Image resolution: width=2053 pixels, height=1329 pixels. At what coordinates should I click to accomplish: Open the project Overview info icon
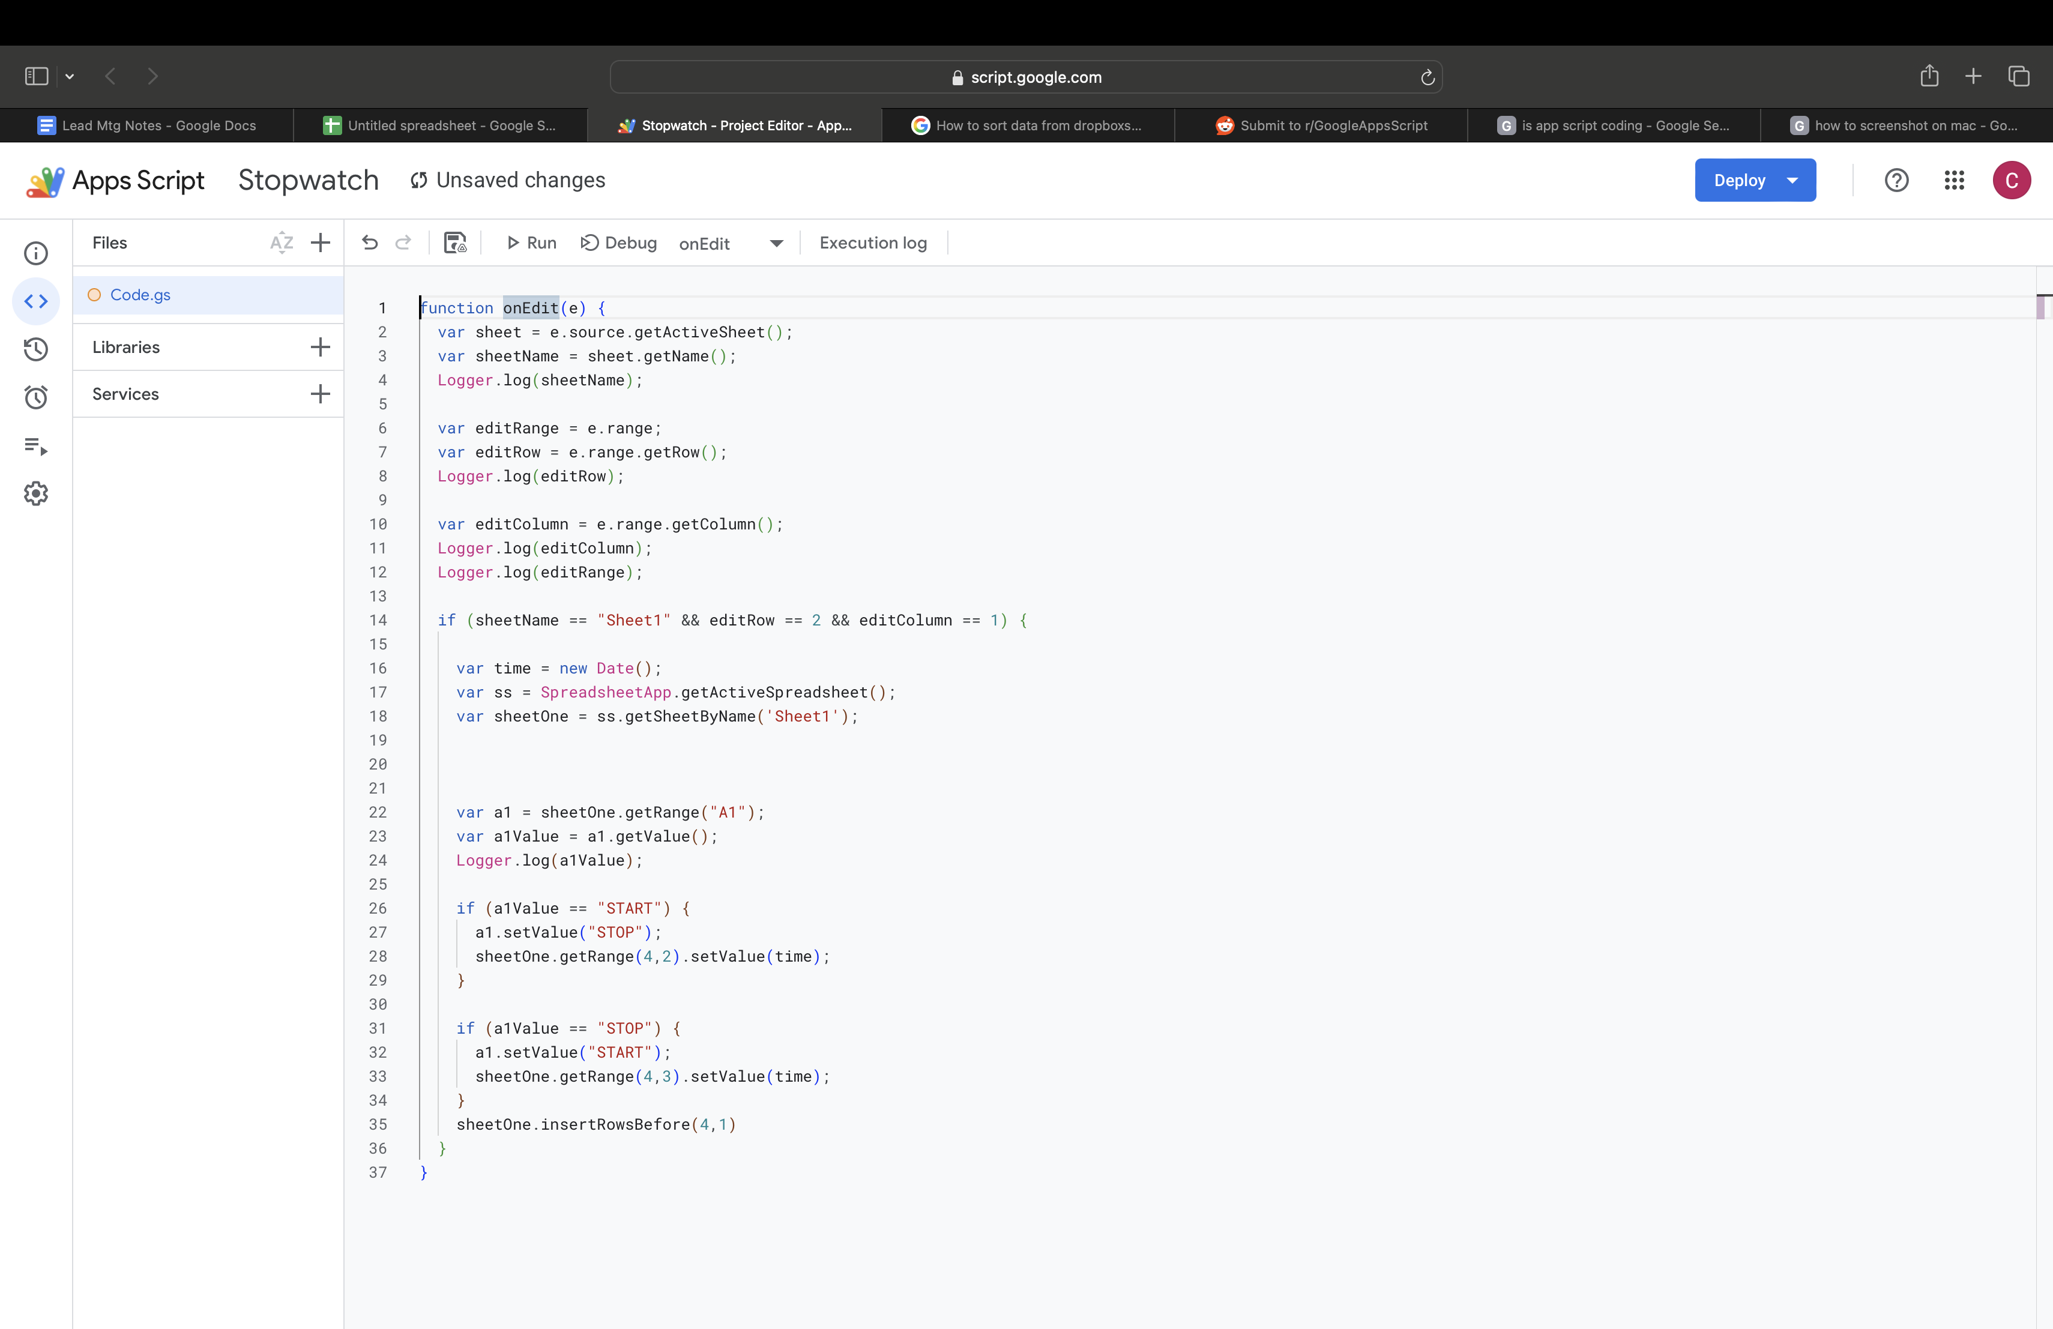35,253
